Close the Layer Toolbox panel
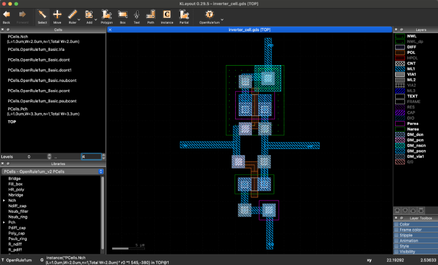Screen dimensions: 438x265 click(x=396, y=218)
